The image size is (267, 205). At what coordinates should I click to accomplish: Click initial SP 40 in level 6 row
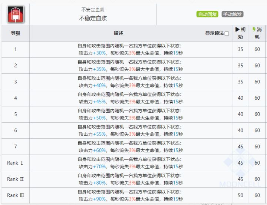tap(240, 130)
